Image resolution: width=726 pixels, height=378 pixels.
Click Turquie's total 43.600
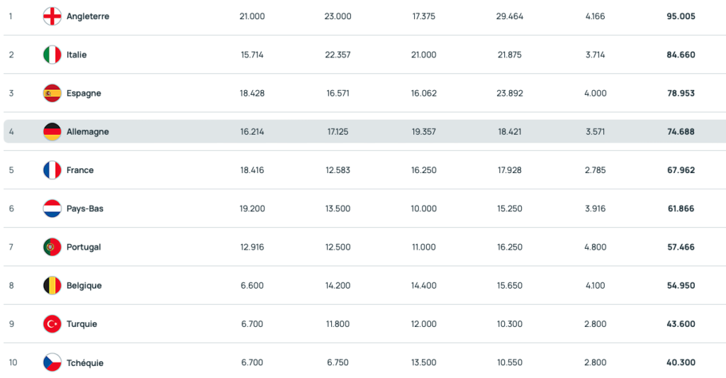coord(681,324)
